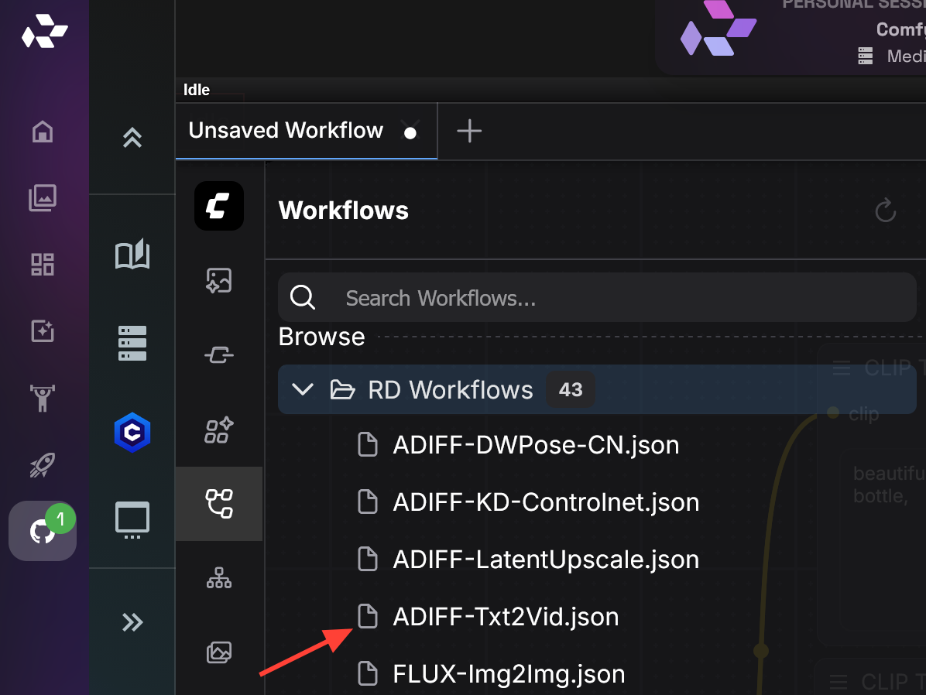Open the stacked images gallery icon
This screenshot has width=926, height=695.
coord(219,652)
